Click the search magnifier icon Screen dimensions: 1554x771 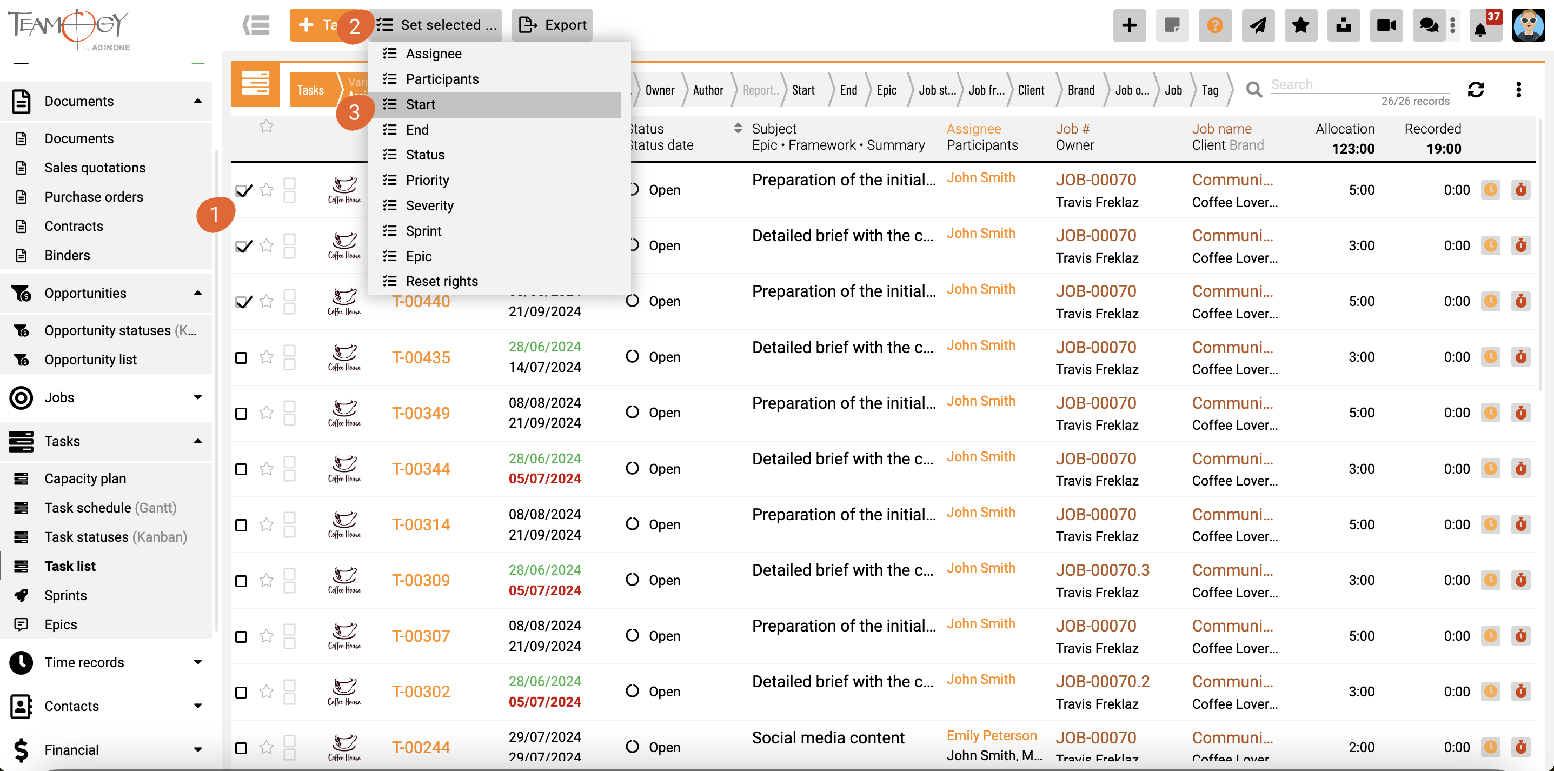tap(1254, 90)
